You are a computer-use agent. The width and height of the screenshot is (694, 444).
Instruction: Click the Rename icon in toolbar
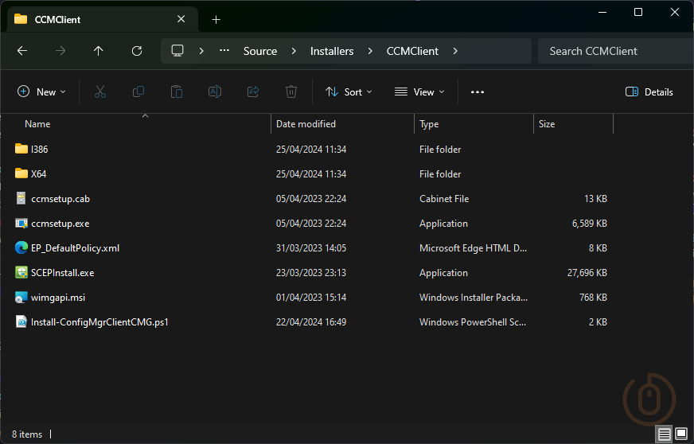(x=215, y=92)
